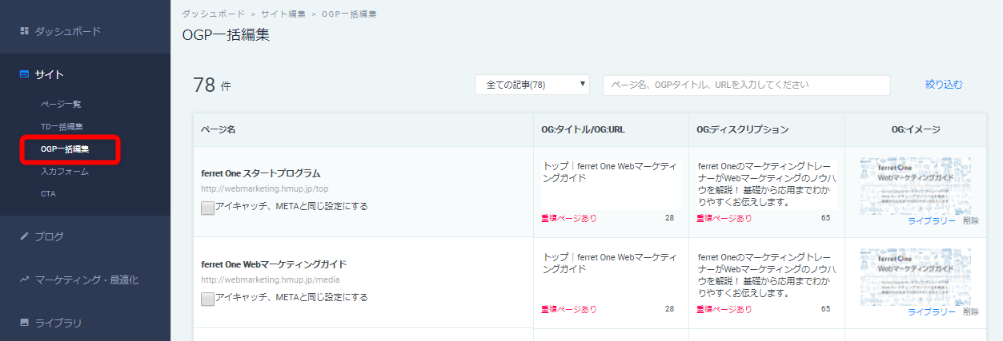Open ページ一覧 in the sidebar

pos(61,104)
